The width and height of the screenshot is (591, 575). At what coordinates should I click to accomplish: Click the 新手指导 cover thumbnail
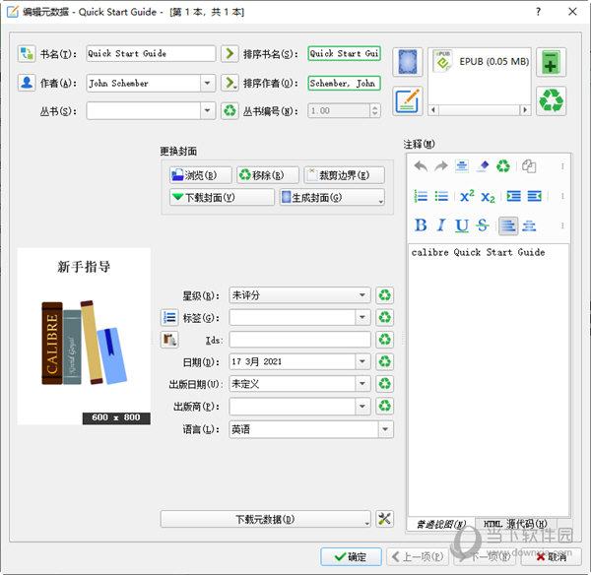pos(84,335)
